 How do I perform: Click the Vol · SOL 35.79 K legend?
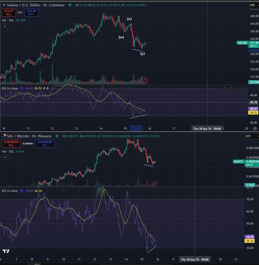tap(14, 20)
